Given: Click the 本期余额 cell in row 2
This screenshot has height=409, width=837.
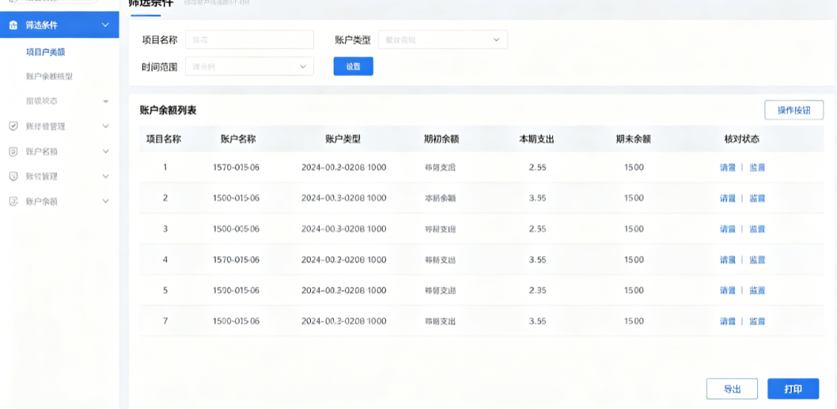Looking at the screenshot, I should (x=441, y=198).
